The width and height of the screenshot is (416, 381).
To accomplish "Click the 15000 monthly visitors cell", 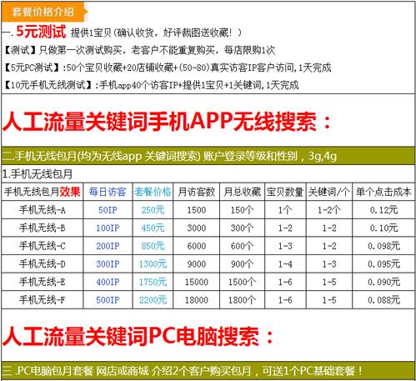I will [196, 282].
